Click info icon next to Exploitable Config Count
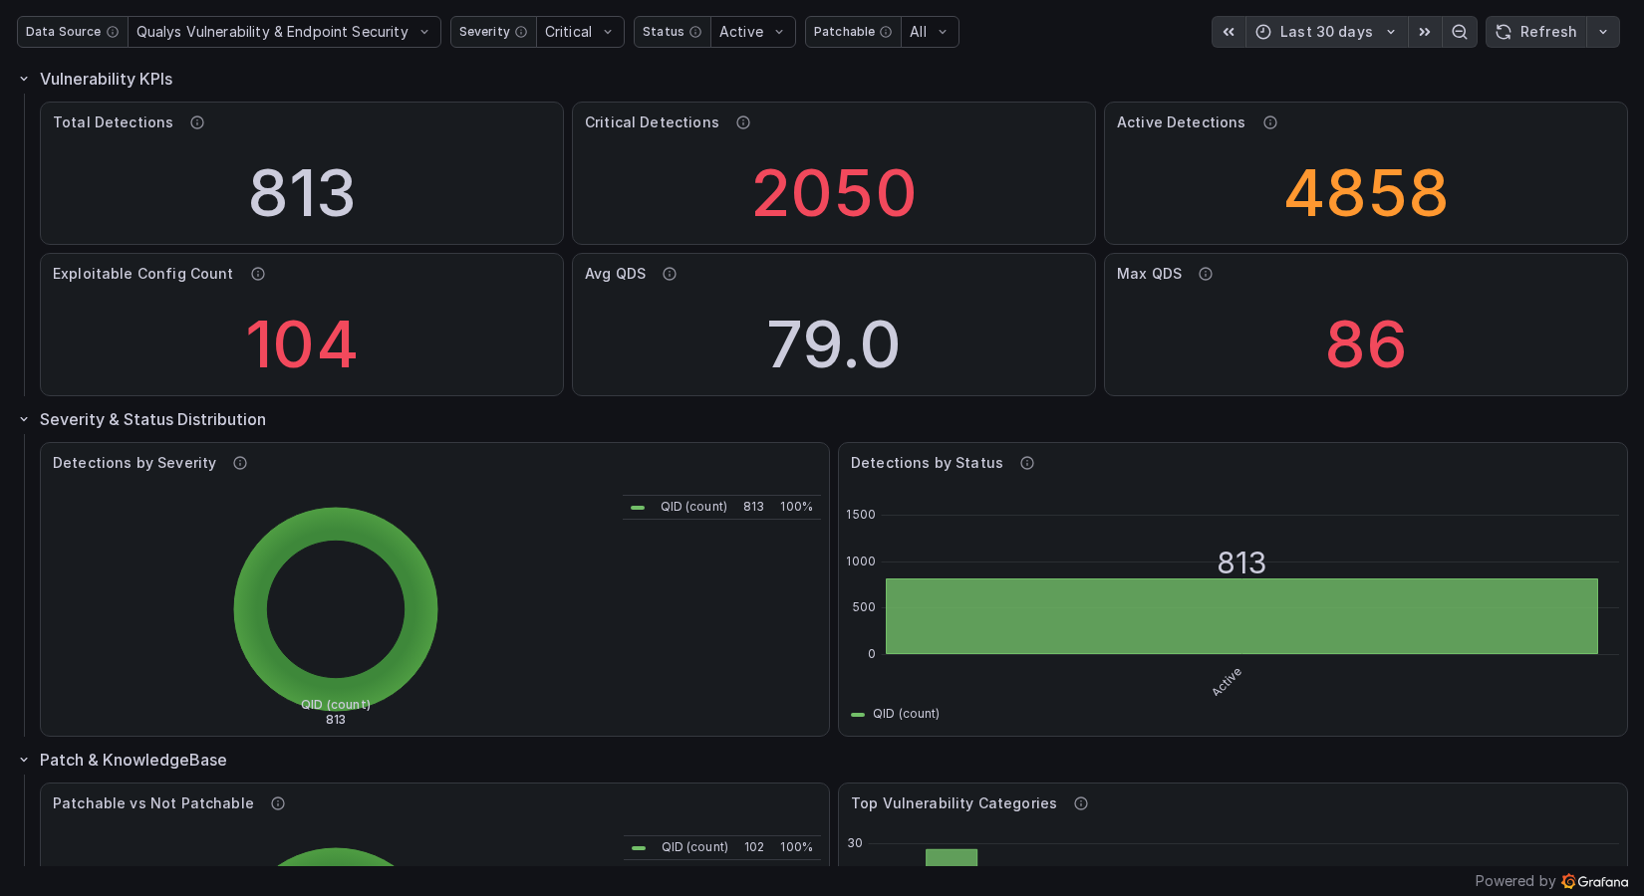Screen dimensions: 1644x896 (x=258, y=274)
